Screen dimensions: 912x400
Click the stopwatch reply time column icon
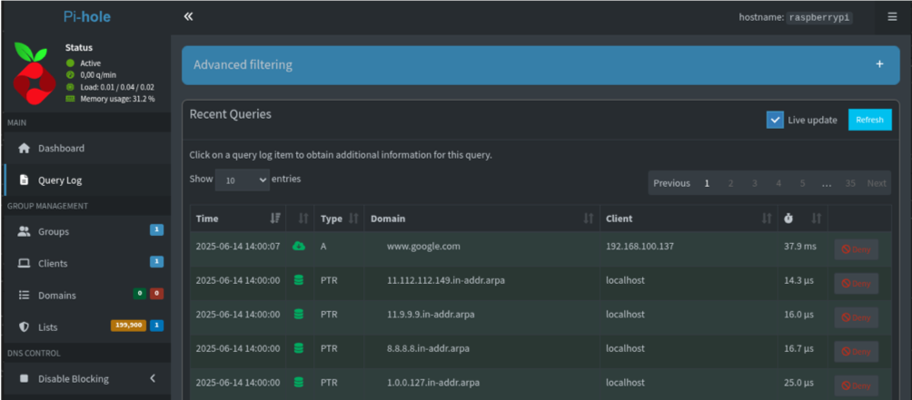tap(788, 219)
